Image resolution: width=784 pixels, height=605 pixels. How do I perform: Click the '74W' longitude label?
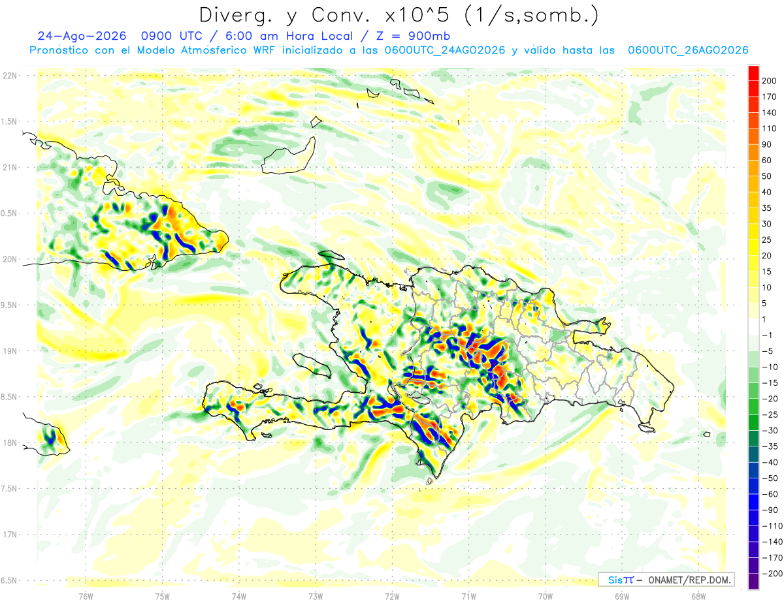[239, 596]
